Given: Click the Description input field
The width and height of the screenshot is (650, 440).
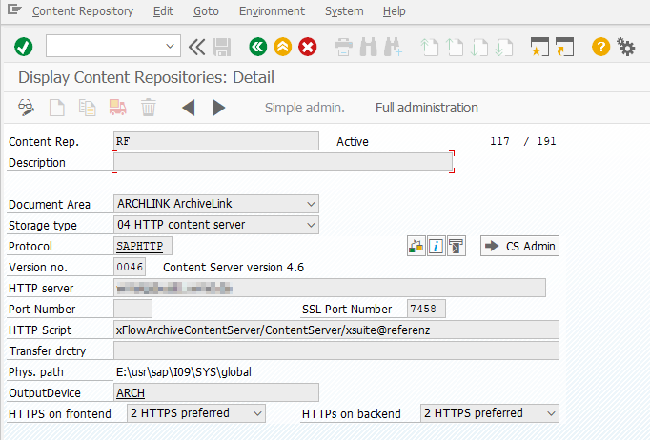Looking at the screenshot, I should point(282,163).
